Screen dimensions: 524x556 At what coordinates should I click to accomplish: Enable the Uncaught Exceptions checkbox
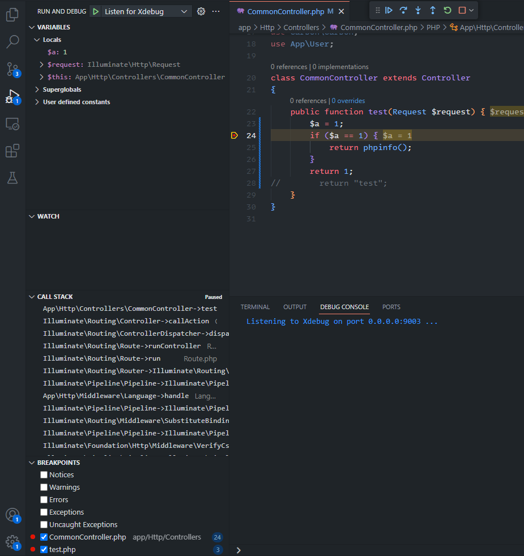44,525
